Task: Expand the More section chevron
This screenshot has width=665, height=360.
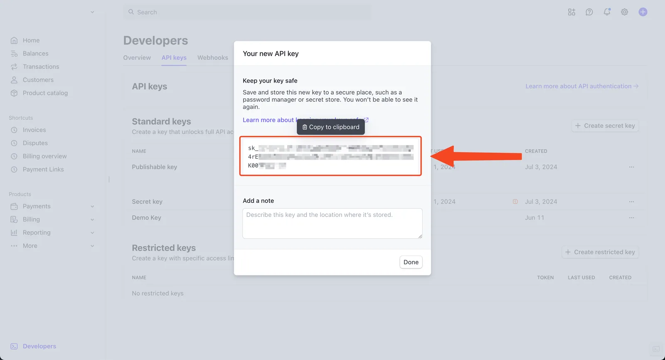Action: 92,246
